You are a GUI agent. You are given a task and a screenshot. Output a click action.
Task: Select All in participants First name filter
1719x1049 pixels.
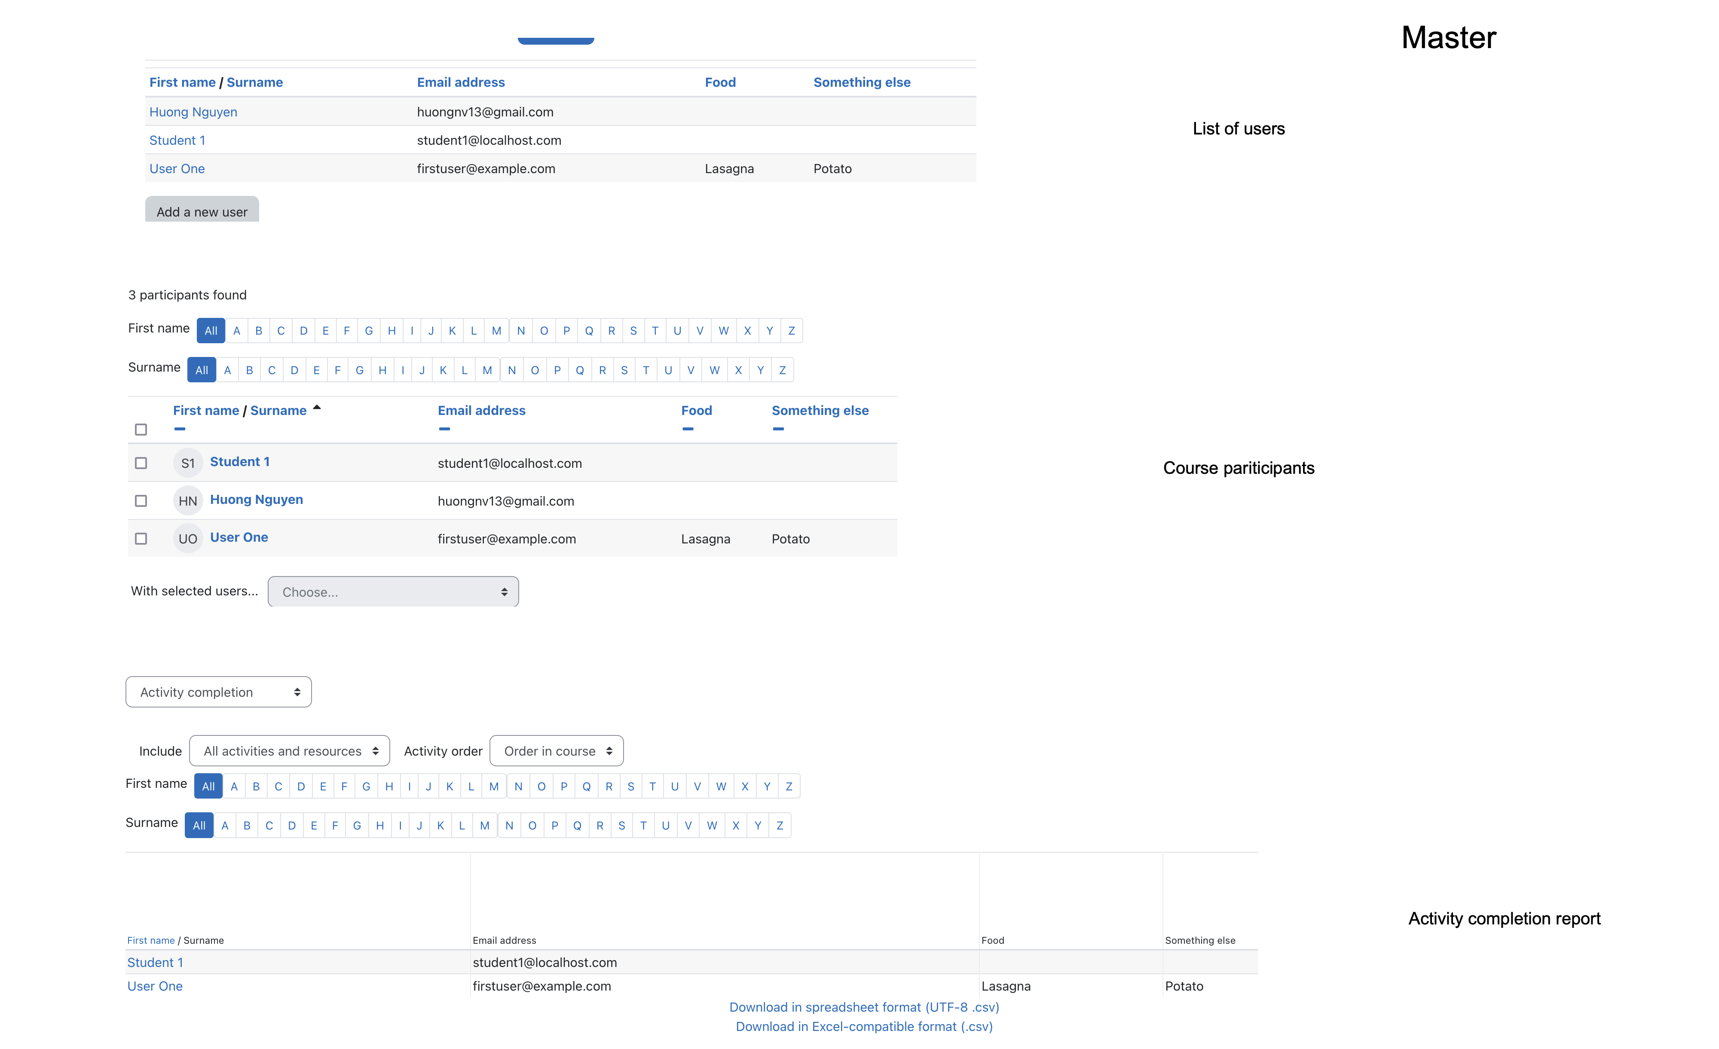click(211, 331)
